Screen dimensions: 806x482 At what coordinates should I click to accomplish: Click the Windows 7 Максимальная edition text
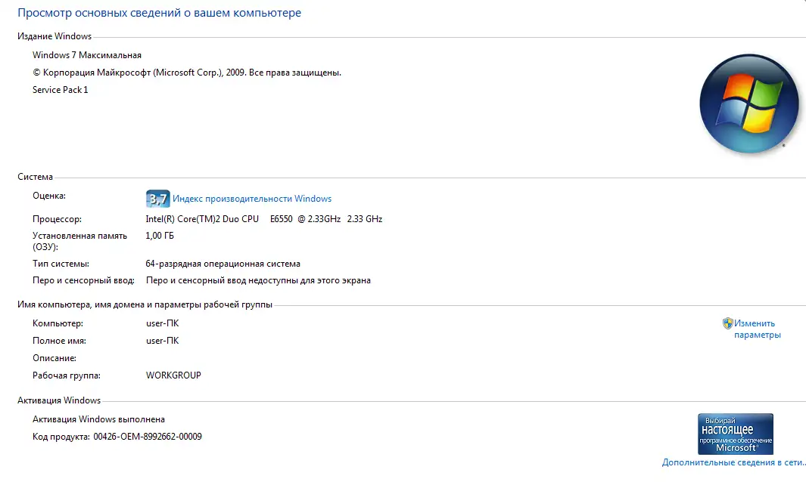87,55
